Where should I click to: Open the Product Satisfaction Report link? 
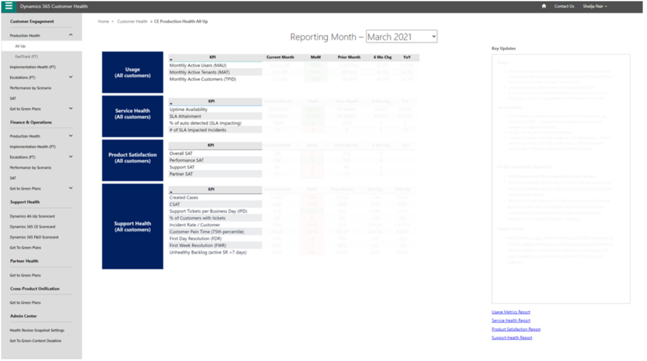(516, 329)
